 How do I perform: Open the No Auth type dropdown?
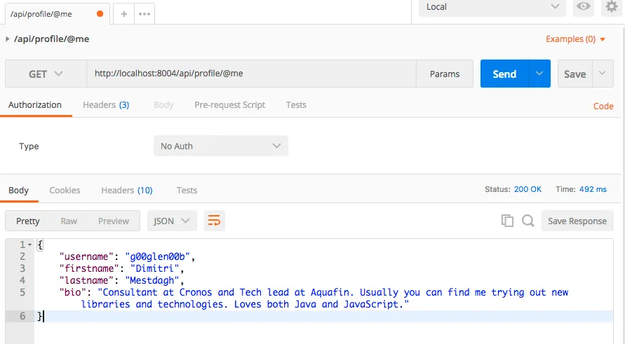220,146
